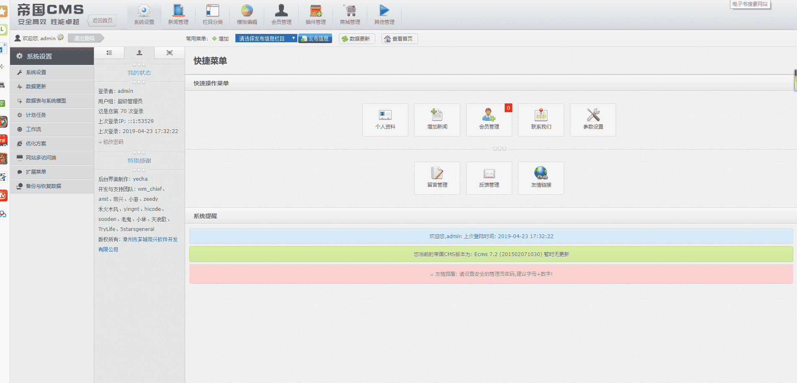Open 数据表与系统模型 in the left sidebar
Image resolution: width=797 pixels, height=383 pixels.
coord(52,101)
